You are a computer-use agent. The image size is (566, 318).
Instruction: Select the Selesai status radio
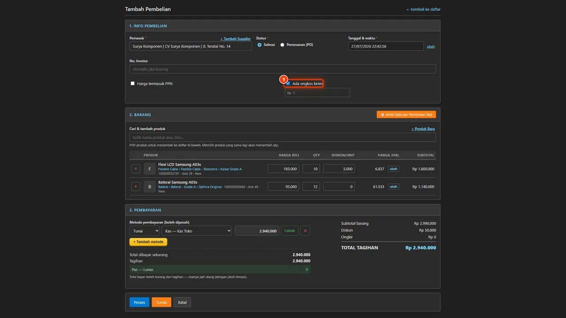[x=260, y=45]
